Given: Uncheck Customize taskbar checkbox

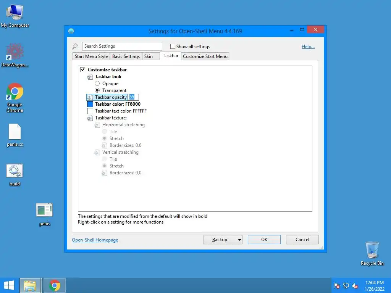Looking at the screenshot, I should click(x=82, y=70).
